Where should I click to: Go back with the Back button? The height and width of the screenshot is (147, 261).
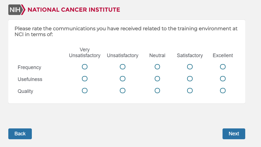20,134
